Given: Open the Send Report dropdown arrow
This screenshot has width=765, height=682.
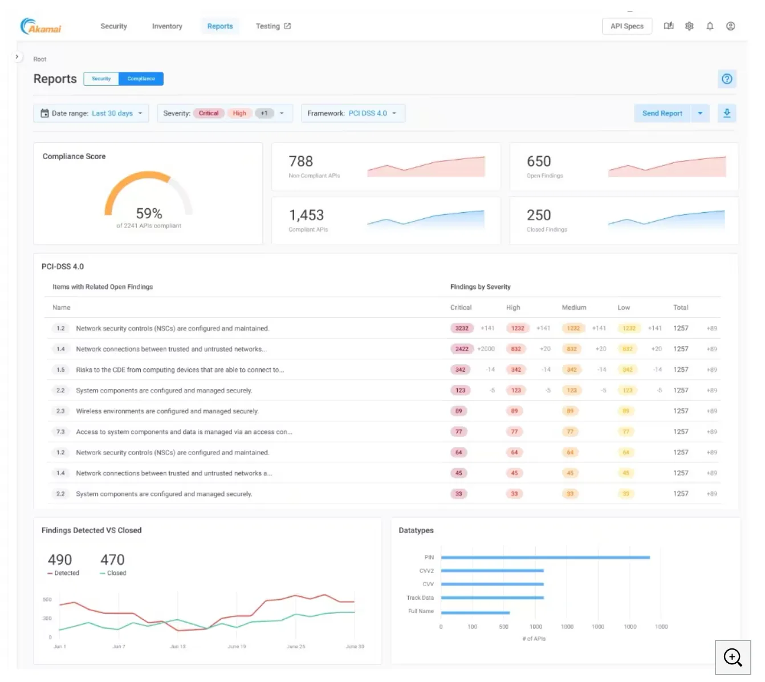Looking at the screenshot, I should tap(701, 113).
